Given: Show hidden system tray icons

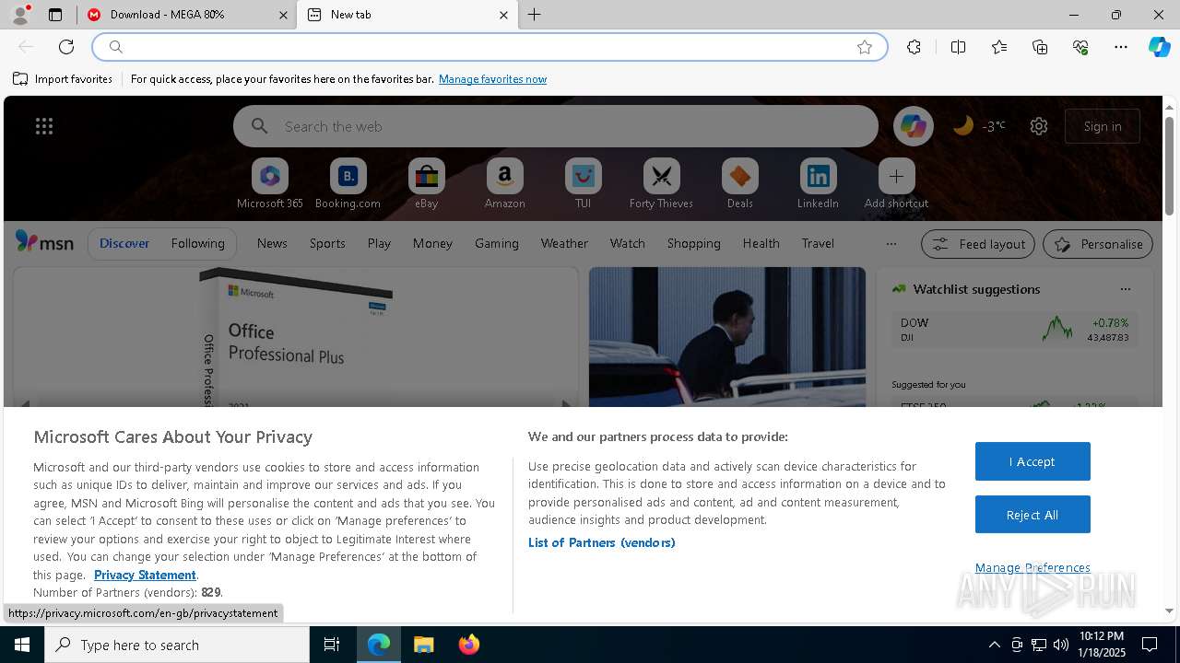Looking at the screenshot, I should tap(994, 645).
